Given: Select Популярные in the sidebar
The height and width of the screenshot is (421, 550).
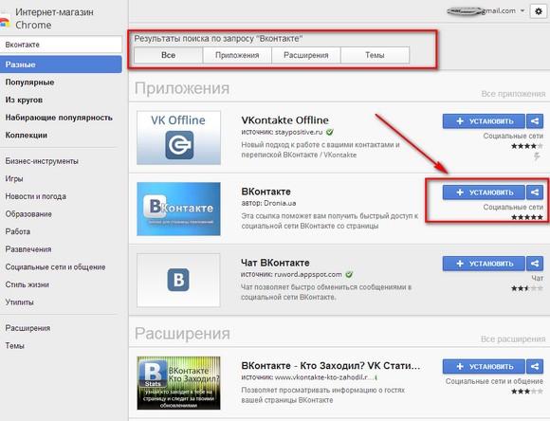Looking at the screenshot, I should pyautogui.click(x=29, y=82).
